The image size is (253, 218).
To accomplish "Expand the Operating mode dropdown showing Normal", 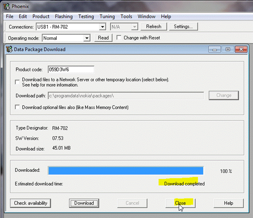I will [87, 38].
